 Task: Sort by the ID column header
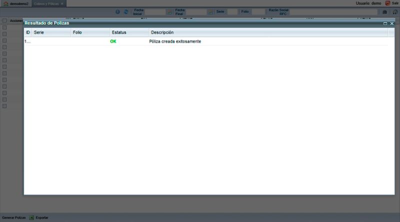coord(28,32)
